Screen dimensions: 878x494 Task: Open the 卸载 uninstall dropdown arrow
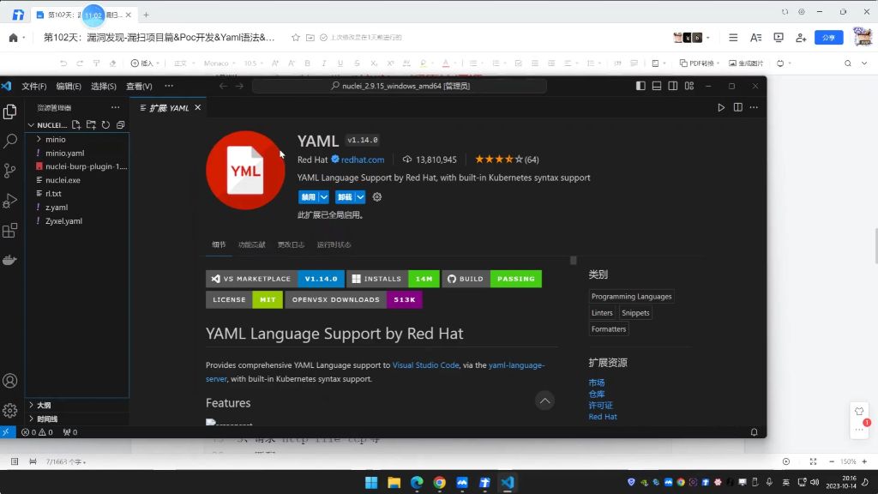point(360,197)
